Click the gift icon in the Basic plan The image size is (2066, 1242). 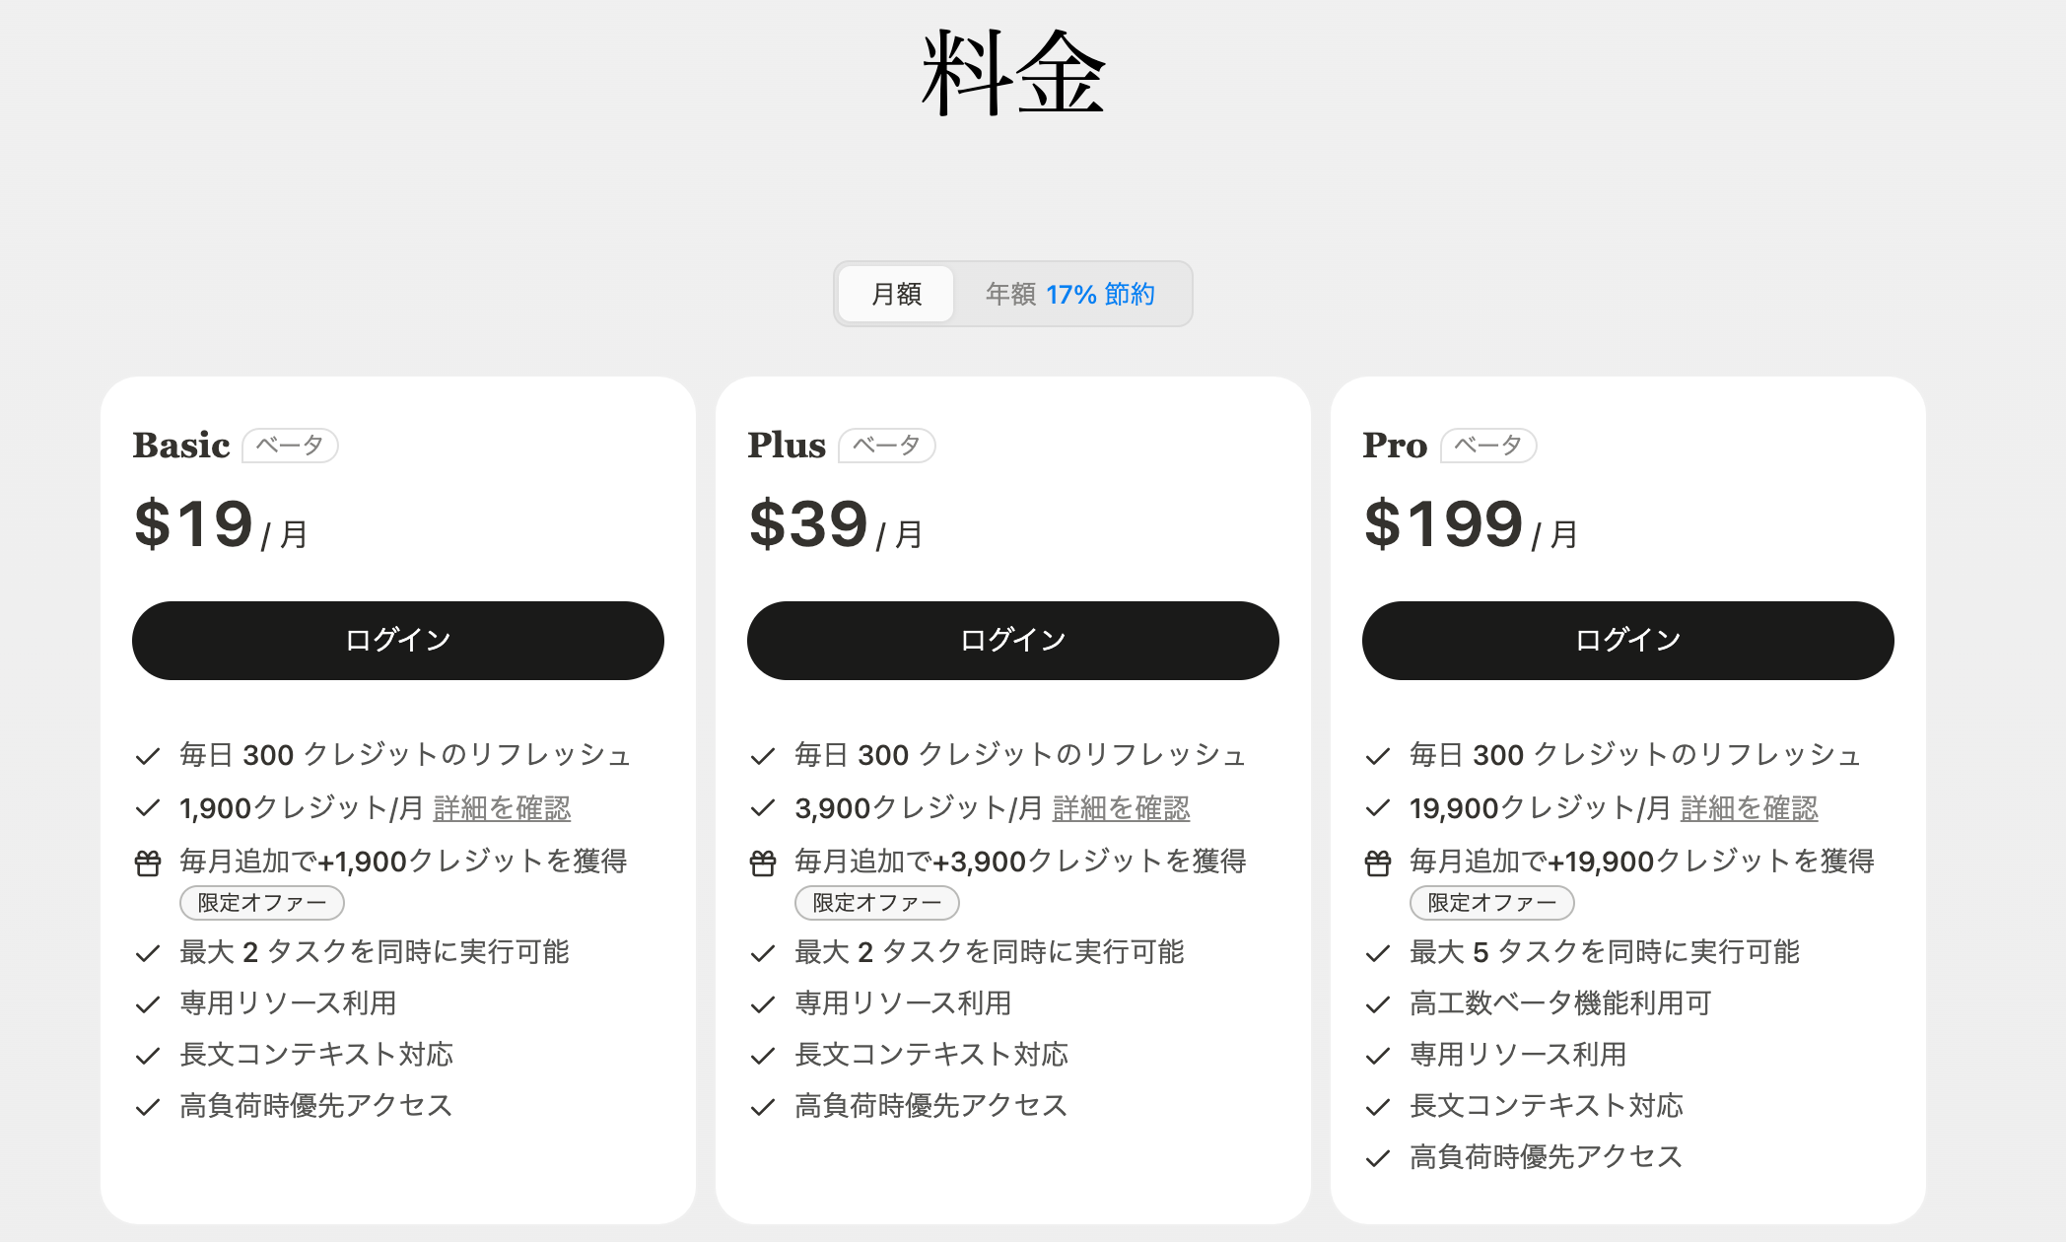(148, 863)
